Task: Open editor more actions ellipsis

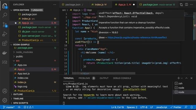Action: 191,5
